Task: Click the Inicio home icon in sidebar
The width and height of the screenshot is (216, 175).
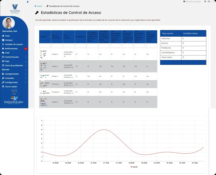Action: (x=3, y=36)
